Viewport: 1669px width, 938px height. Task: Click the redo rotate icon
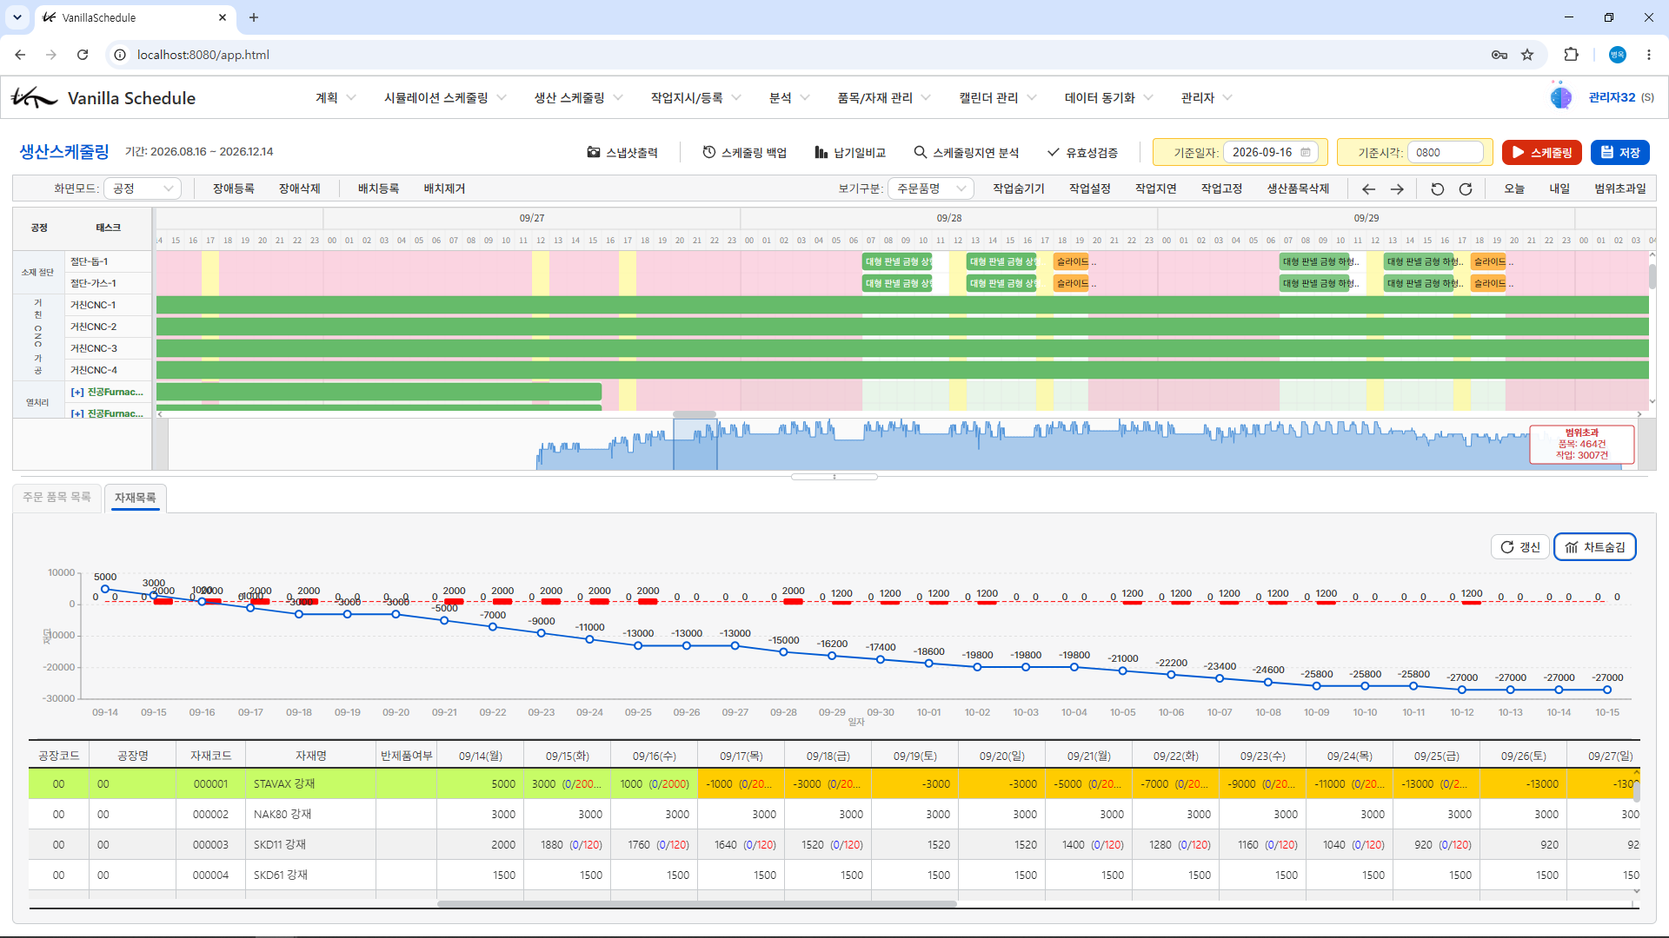point(1466,188)
